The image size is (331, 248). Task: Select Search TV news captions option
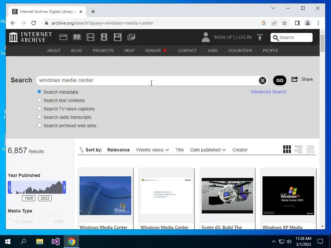click(x=39, y=108)
